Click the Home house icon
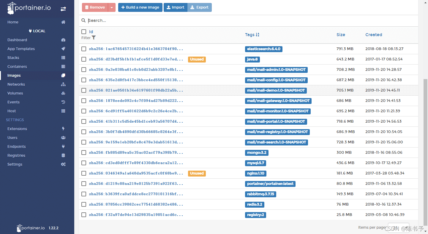 point(63,22)
